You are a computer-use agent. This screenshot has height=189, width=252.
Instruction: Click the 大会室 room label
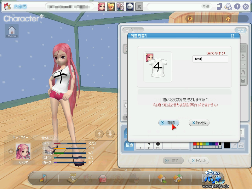pos(20,7)
